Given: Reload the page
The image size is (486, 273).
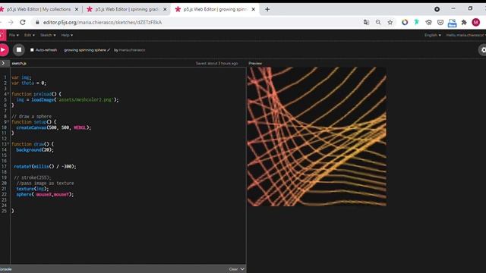Looking at the screenshot, I should pyautogui.click(x=23, y=22).
